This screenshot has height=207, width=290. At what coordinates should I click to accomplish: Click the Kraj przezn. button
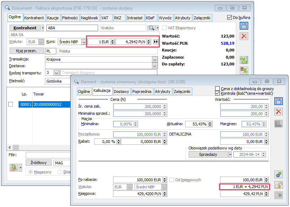(x=26, y=51)
